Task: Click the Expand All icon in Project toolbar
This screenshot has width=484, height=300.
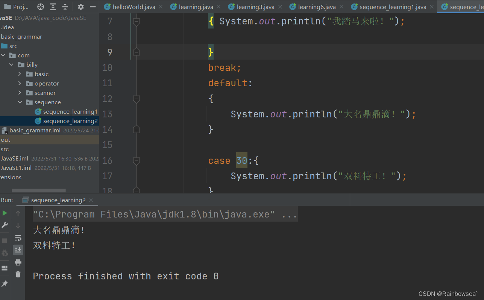Action: tap(53, 7)
